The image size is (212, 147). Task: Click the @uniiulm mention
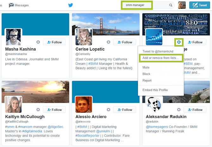click(103, 131)
